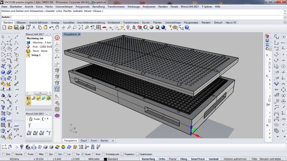Add a new viewport tab with plus
The height and width of the screenshot is (161, 287).
113,141
